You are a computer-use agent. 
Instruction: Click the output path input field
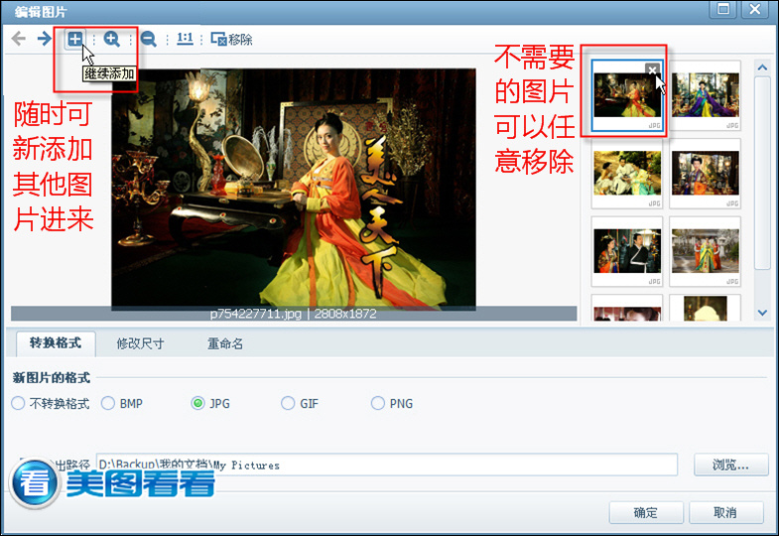tap(387, 465)
